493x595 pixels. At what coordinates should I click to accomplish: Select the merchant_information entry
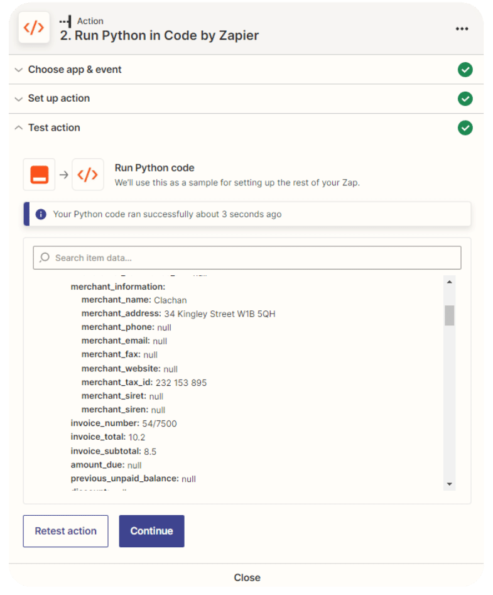coord(117,287)
